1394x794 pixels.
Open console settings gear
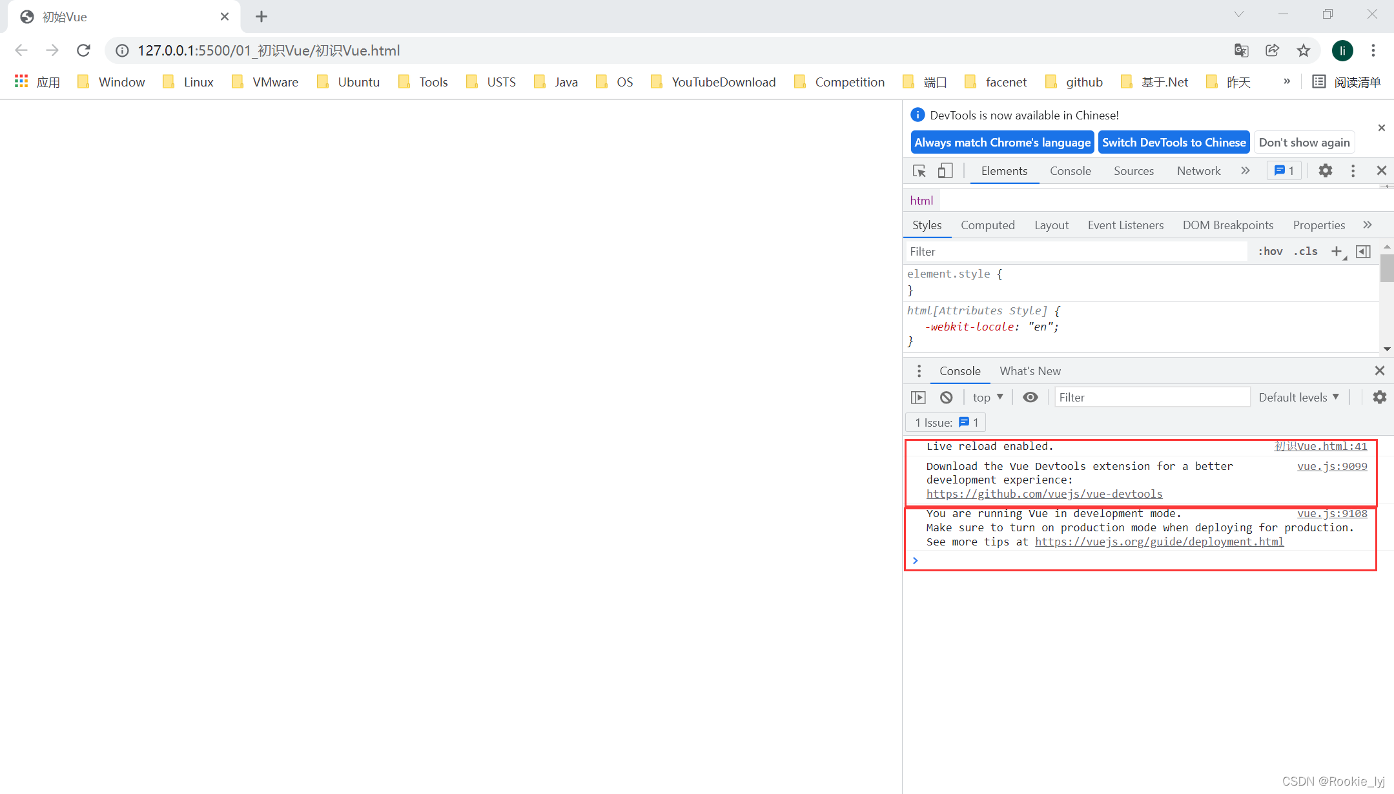point(1379,397)
